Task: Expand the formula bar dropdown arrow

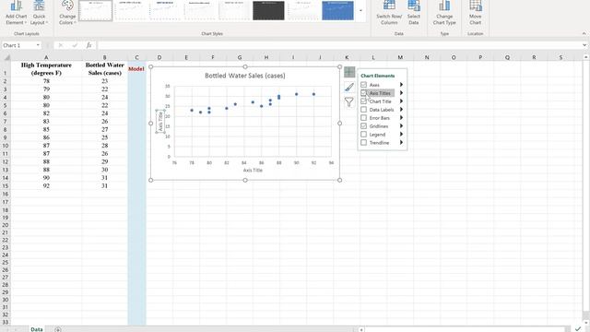Action: point(584,45)
